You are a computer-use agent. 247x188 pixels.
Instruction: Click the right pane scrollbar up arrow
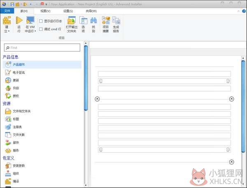click(243, 58)
